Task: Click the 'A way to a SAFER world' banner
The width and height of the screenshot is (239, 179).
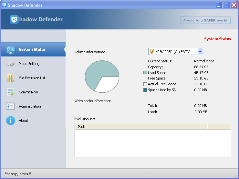Action: [x=205, y=20]
